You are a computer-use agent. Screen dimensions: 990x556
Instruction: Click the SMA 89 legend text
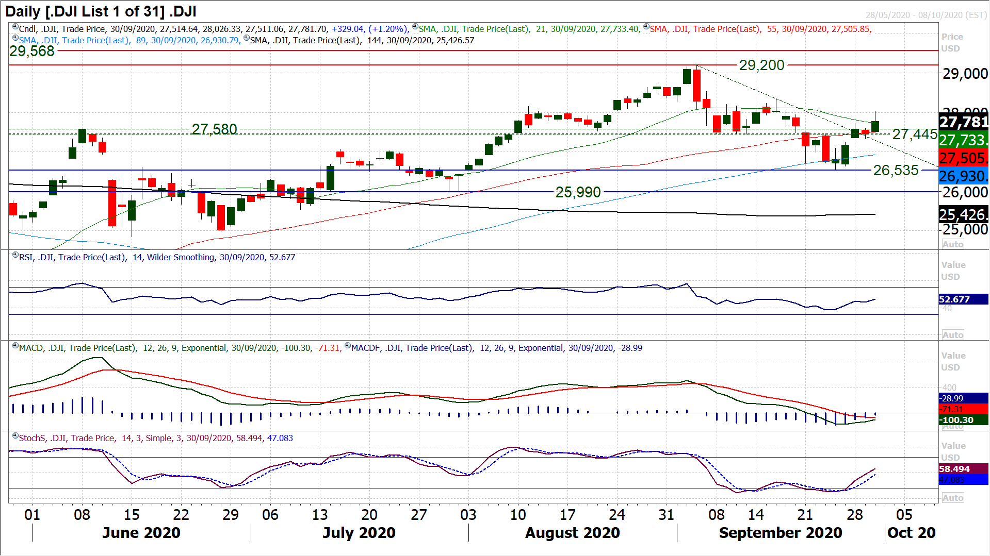pyautogui.click(x=130, y=40)
